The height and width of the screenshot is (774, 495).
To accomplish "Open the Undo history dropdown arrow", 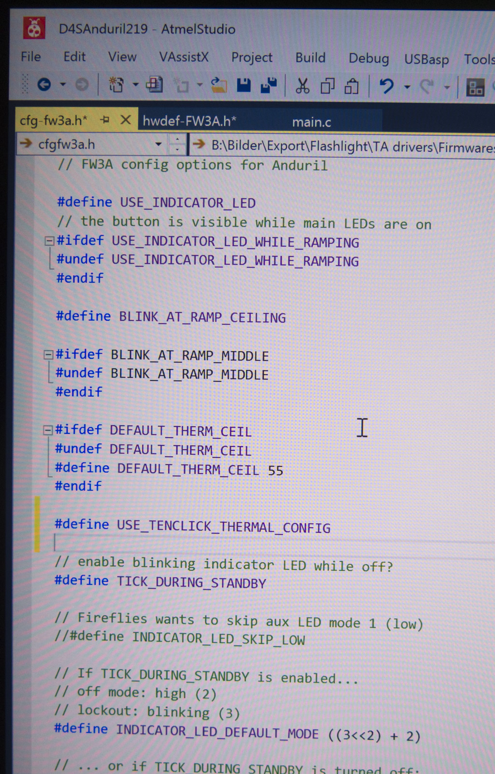I will coord(407,87).
